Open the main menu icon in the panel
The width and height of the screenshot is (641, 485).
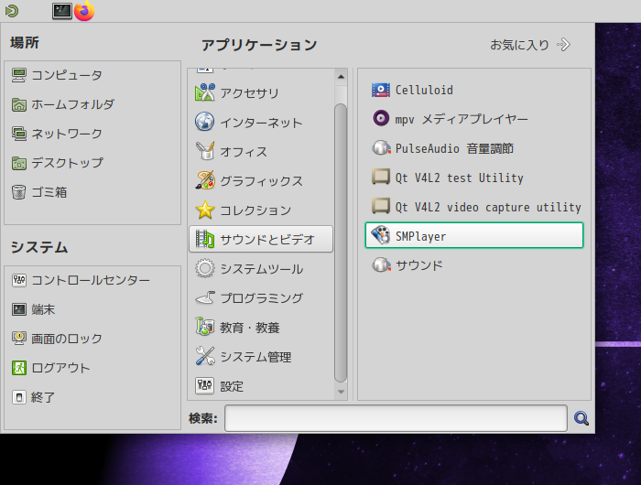[12, 11]
